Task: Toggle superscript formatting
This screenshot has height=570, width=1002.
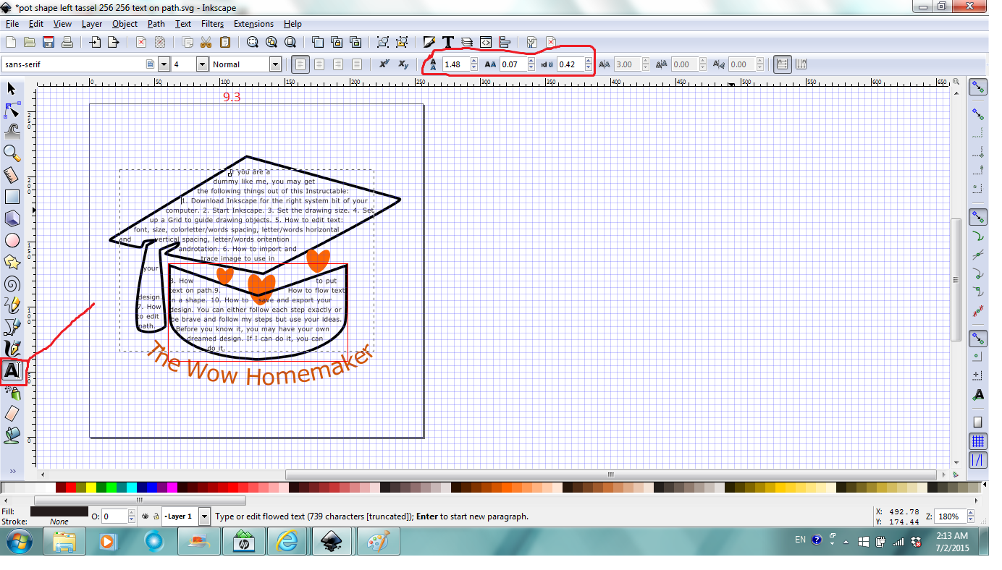Action: 384,64
